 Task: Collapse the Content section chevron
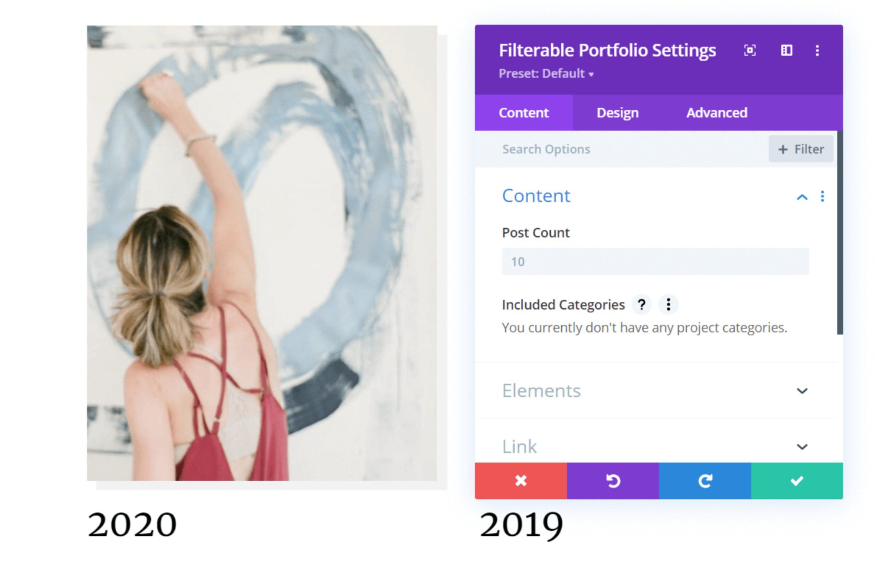coord(802,198)
